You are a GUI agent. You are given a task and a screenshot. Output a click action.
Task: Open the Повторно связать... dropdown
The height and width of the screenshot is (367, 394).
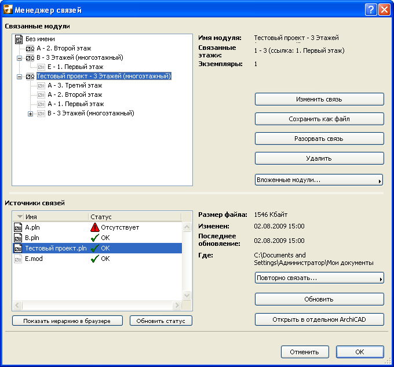(319, 278)
